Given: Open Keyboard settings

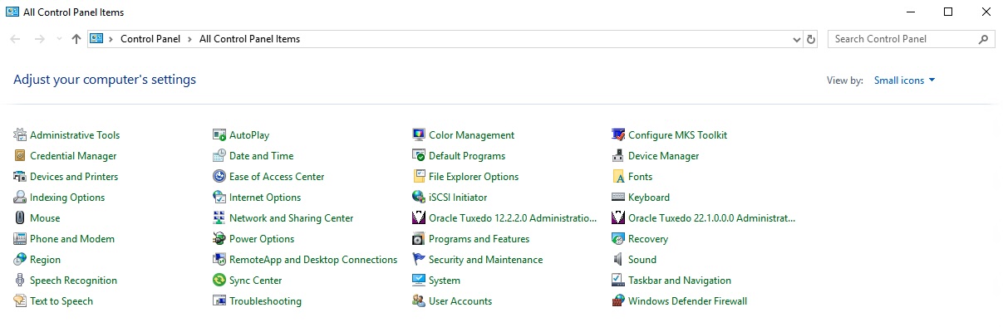Looking at the screenshot, I should coord(649,198).
